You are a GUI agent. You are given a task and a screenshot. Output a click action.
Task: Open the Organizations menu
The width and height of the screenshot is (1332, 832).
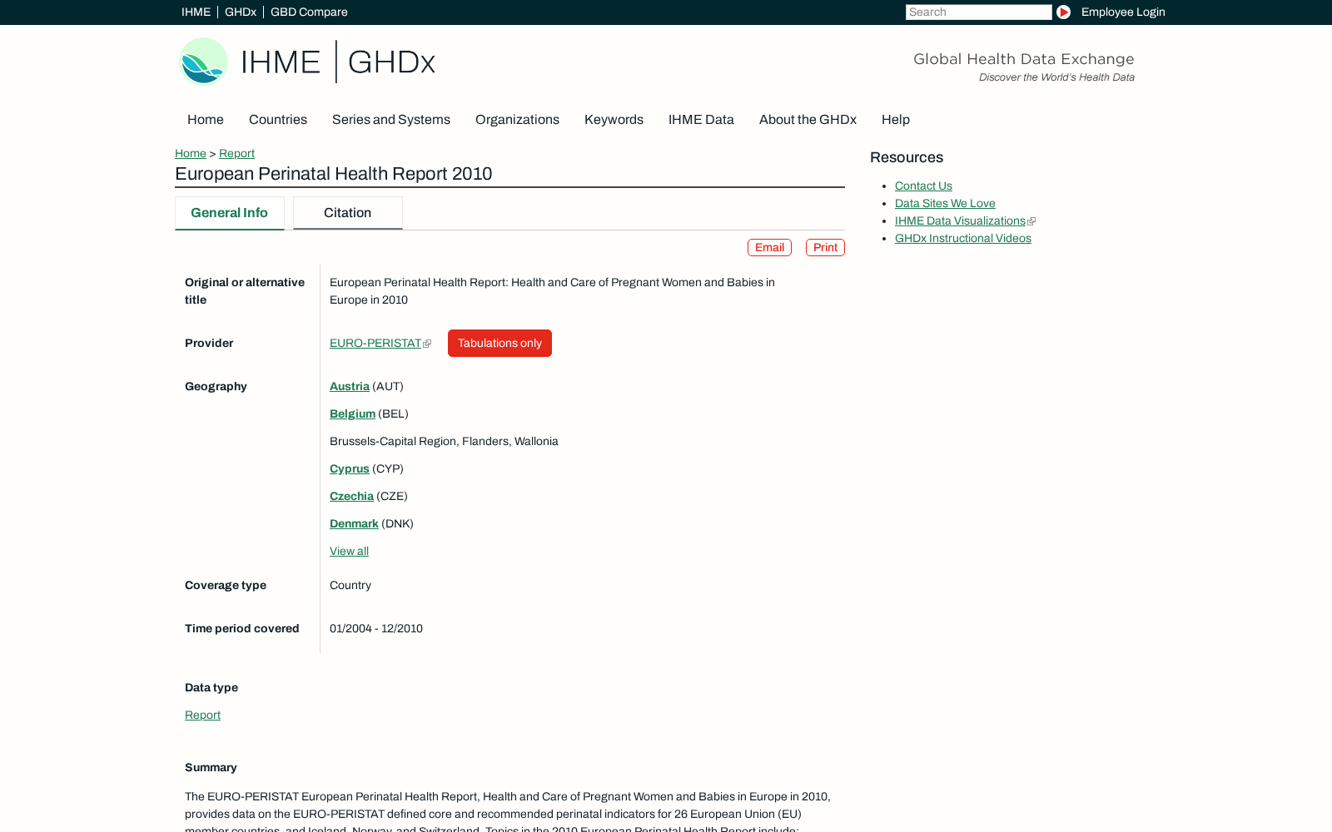tap(517, 120)
